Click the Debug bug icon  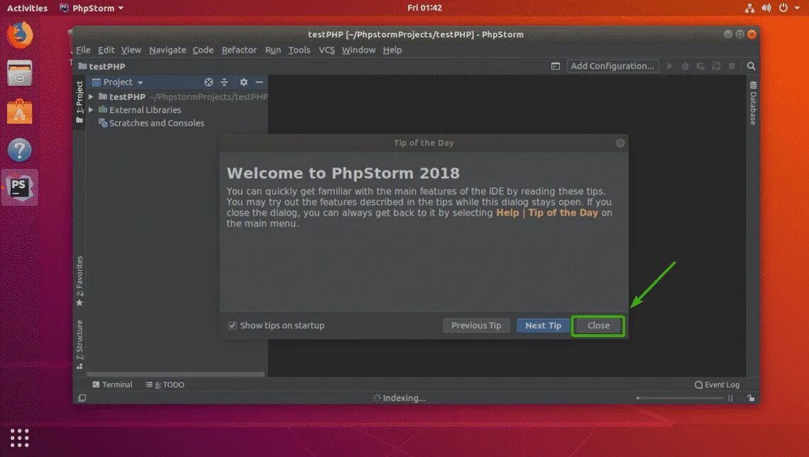pyautogui.click(x=686, y=66)
